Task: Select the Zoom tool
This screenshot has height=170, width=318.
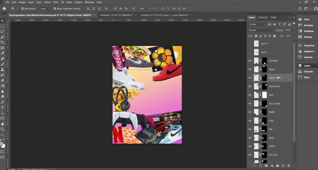Action: (x=3, y=129)
